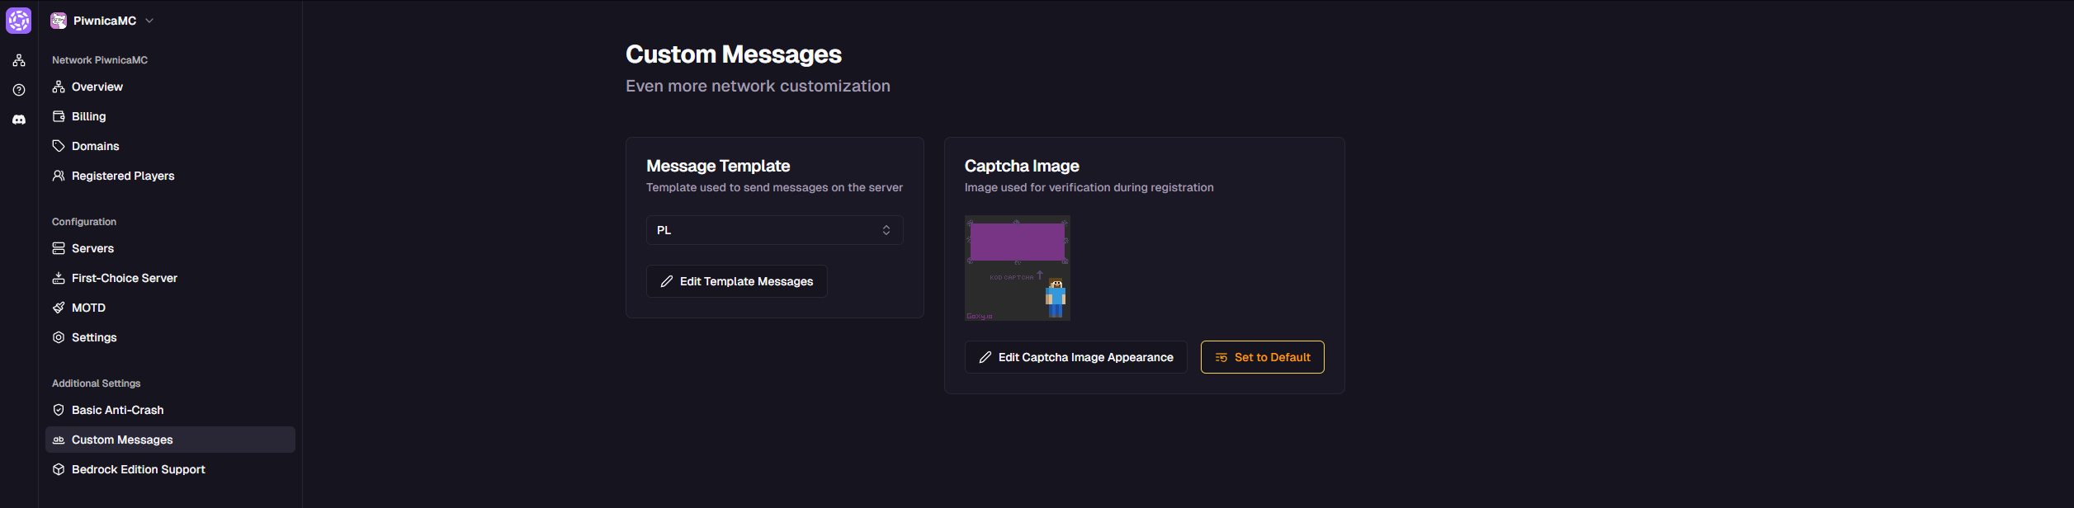This screenshot has height=508, width=2074.
Task: Click the MOTD paintbrush icon
Action: coord(59,308)
